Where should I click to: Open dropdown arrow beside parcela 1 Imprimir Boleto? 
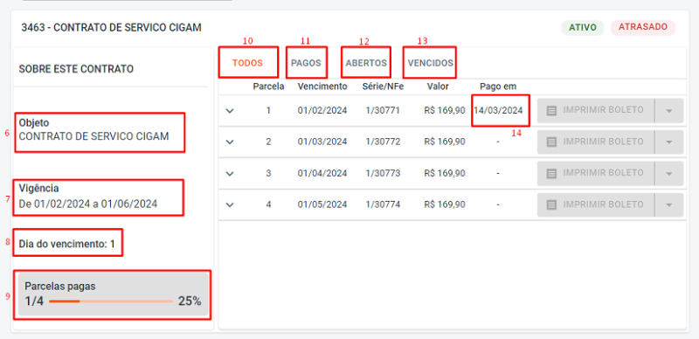pos(668,111)
